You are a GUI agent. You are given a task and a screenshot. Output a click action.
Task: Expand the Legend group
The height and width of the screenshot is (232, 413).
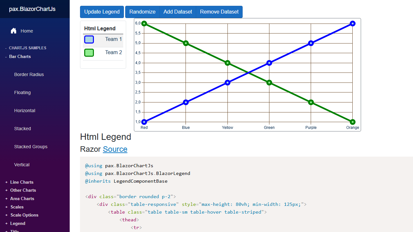(x=15, y=223)
